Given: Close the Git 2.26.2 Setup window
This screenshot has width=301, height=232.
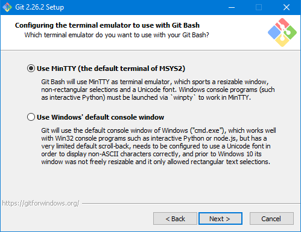Looking at the screenshot, I should tap(287, 7).
